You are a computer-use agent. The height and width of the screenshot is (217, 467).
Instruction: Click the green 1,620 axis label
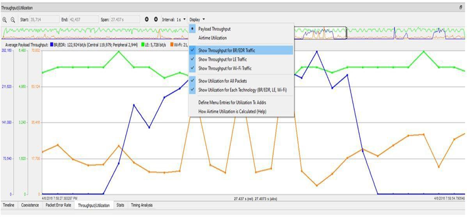22,158
